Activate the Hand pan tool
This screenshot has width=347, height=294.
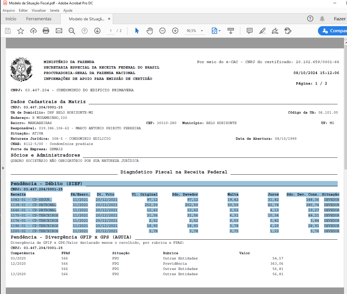[x=150, y=31]
